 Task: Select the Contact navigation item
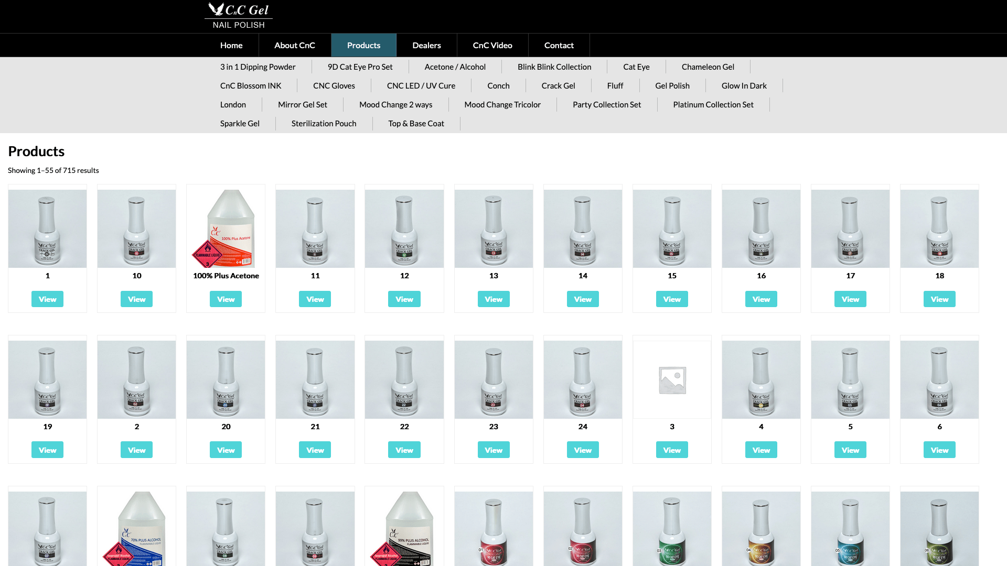pos(559,45)
